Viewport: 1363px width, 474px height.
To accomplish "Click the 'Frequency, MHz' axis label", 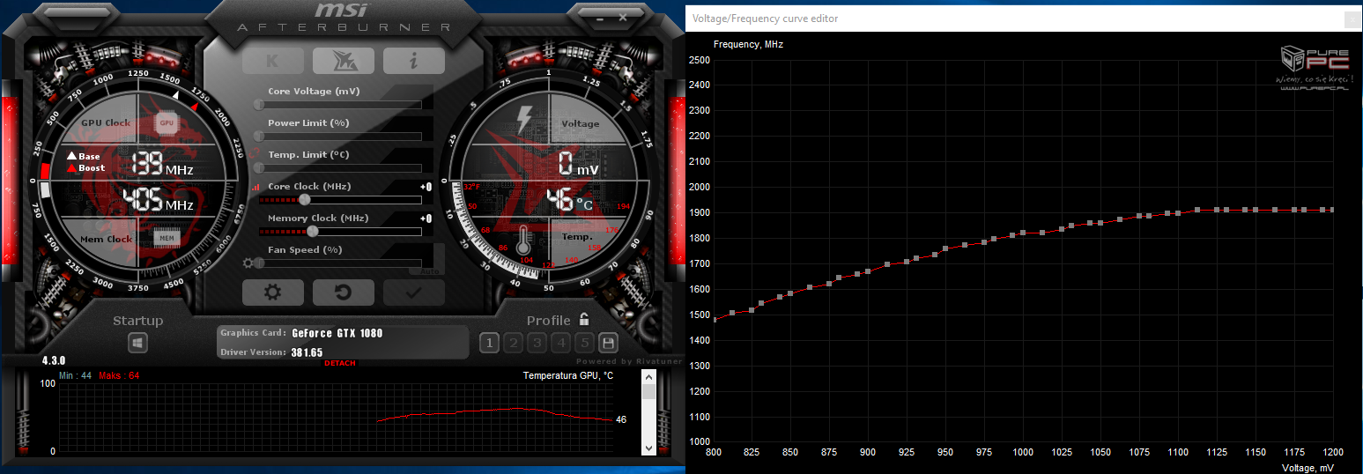I will coord(748,44).
